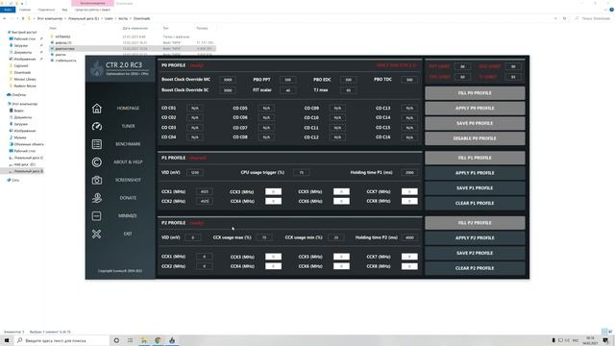Open the Вид ribbon tab in Explorer
This screenshot has width=615, height=346.
click(x=64, y=10)
